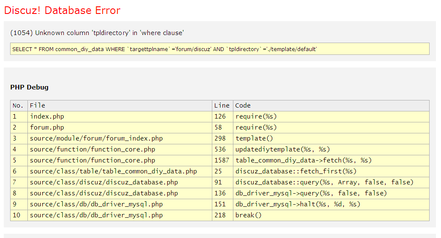Click 'db_driver_mysql->query' code cell

[331, 193]
